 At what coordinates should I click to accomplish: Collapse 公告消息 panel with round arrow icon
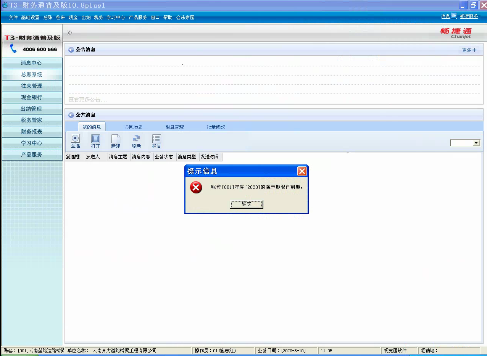tap(71, 50)
